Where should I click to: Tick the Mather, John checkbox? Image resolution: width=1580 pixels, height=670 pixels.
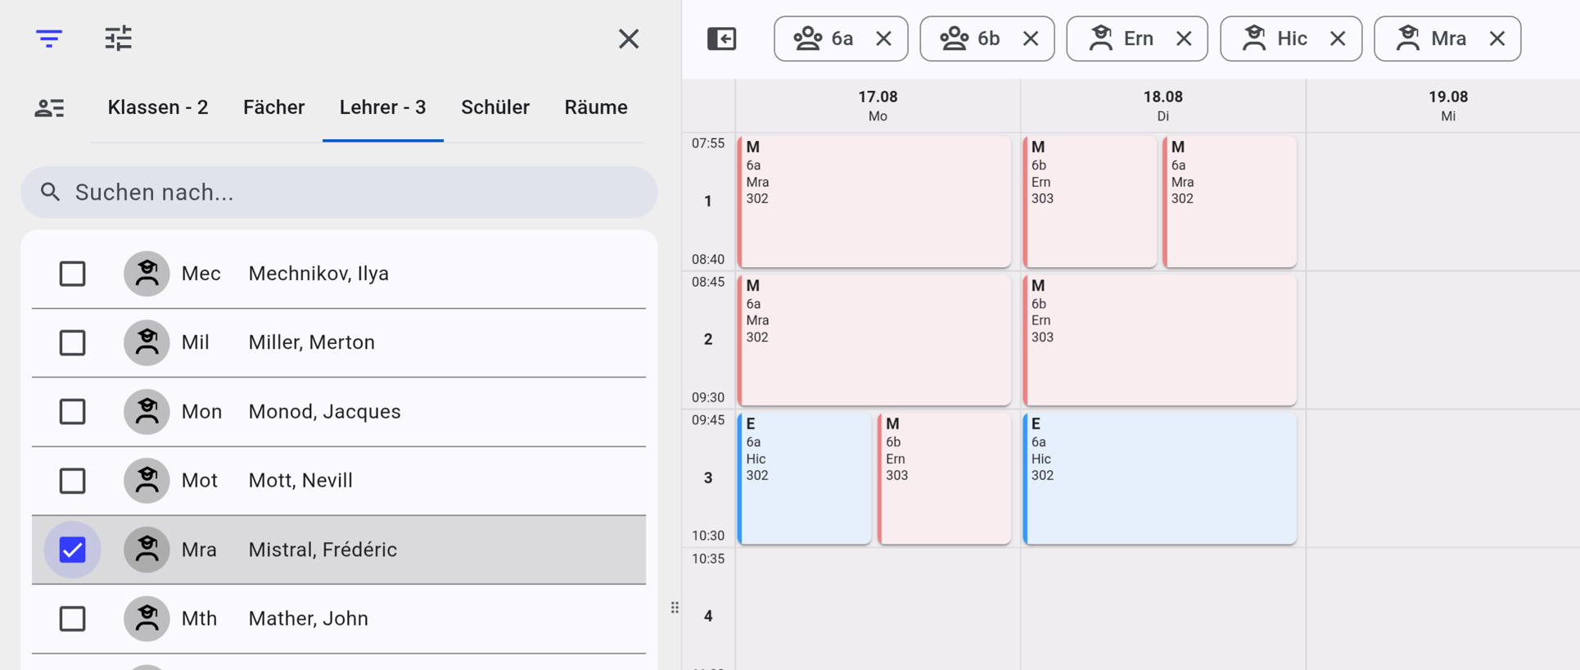[x=72, y=618]
